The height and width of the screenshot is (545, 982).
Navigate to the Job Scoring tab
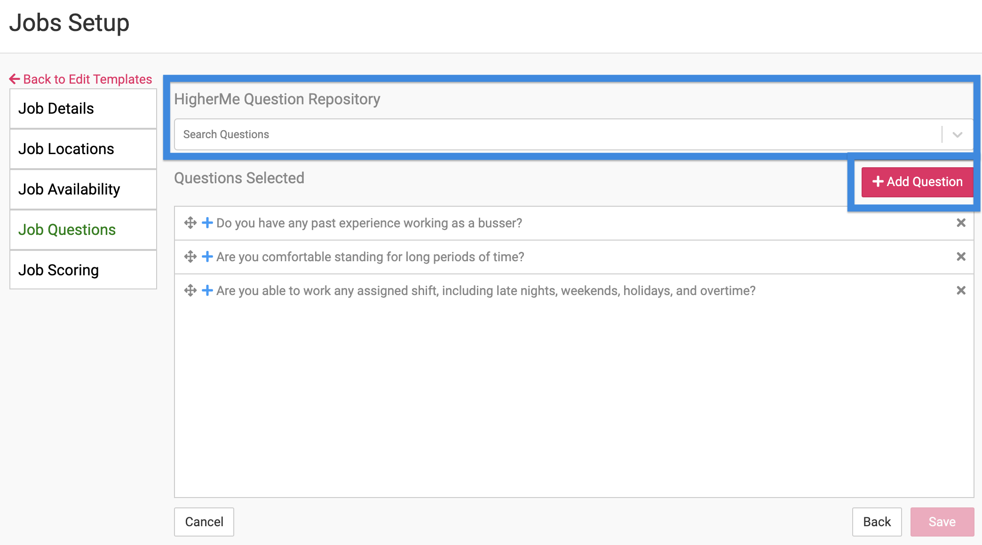pyautogui.click(x=83, y=270)
